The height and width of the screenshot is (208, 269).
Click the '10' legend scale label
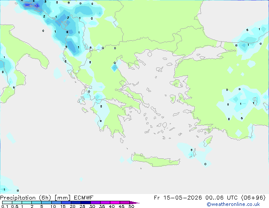(x=53, y=206)
